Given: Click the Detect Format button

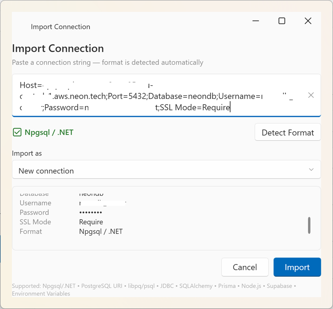Looking at the screenshot, I should (x=288, y=132).
